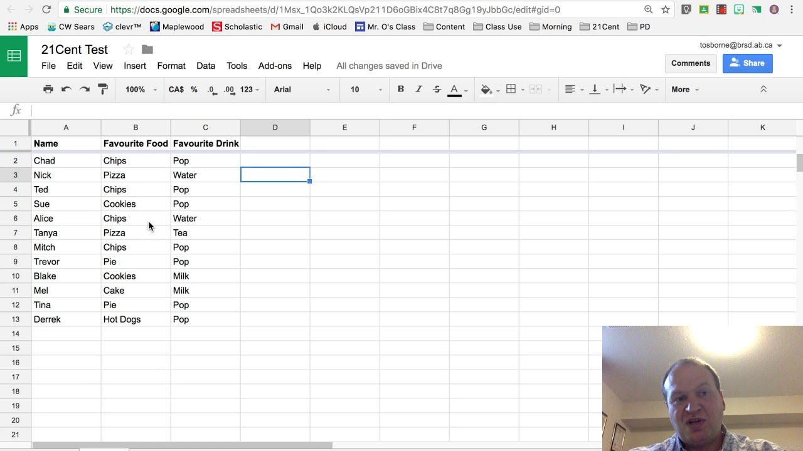
Task: Select row 3 header
Action: click(15, 175)
